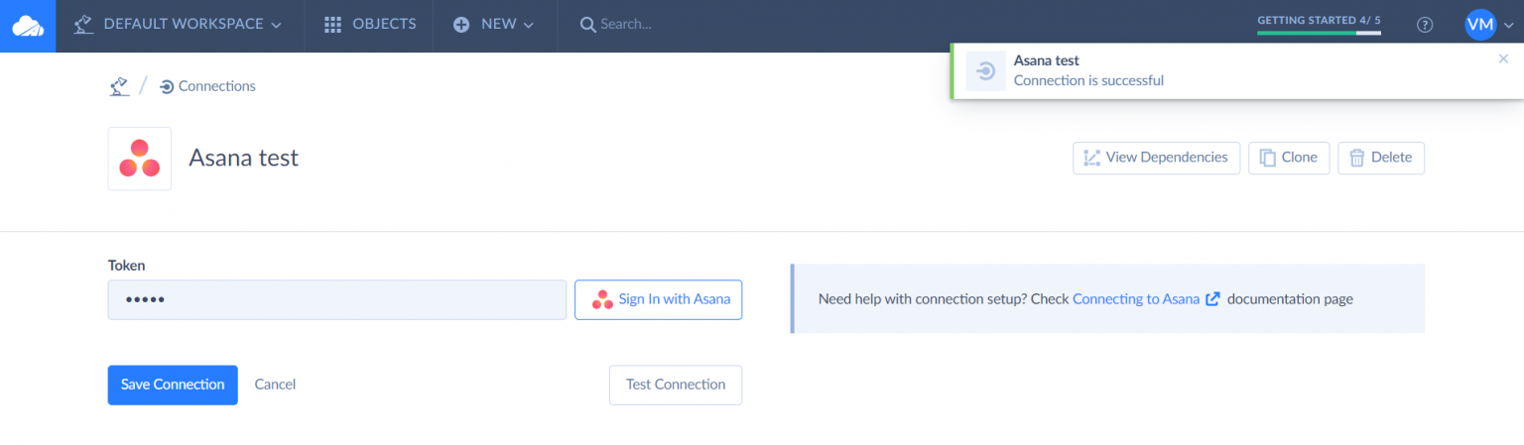Click the workspace lamp icon in breadcrumb
1524x445 pixels.
[x=119, y=86]
